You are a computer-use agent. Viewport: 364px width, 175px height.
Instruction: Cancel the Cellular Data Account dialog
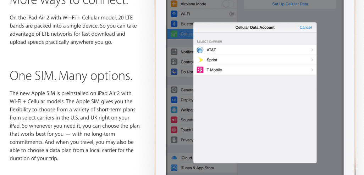pos(305,27)
